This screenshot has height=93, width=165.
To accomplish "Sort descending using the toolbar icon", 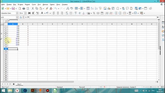I will click(96, 9).
